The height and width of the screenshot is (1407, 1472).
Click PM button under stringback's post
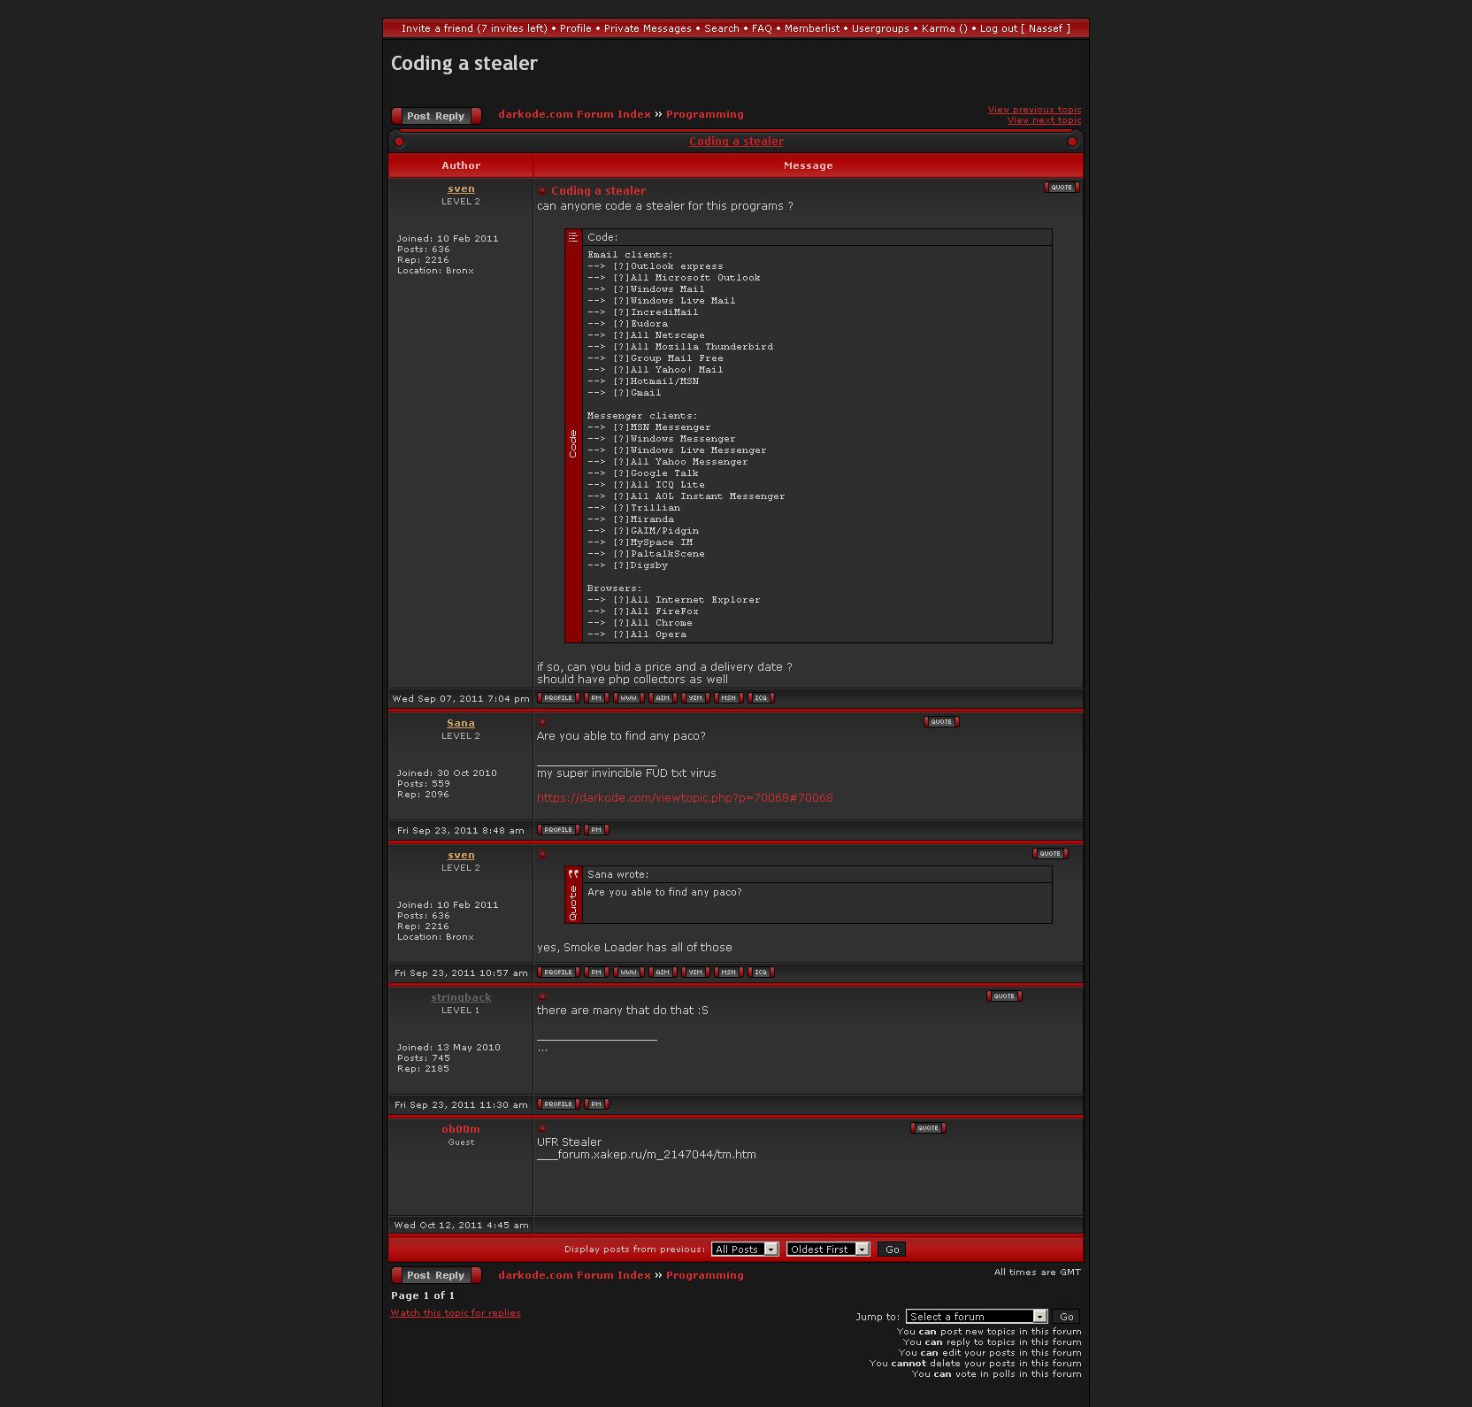tap(596, 1104)
